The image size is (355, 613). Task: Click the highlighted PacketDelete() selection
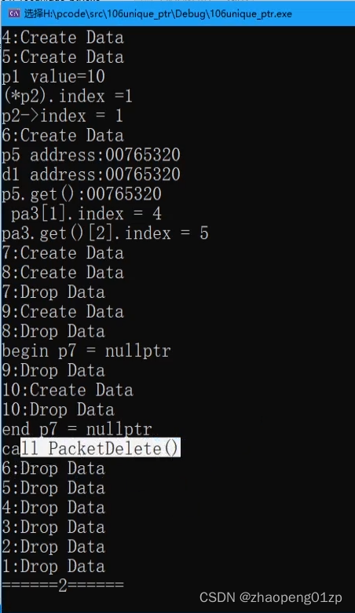[101, 448]
